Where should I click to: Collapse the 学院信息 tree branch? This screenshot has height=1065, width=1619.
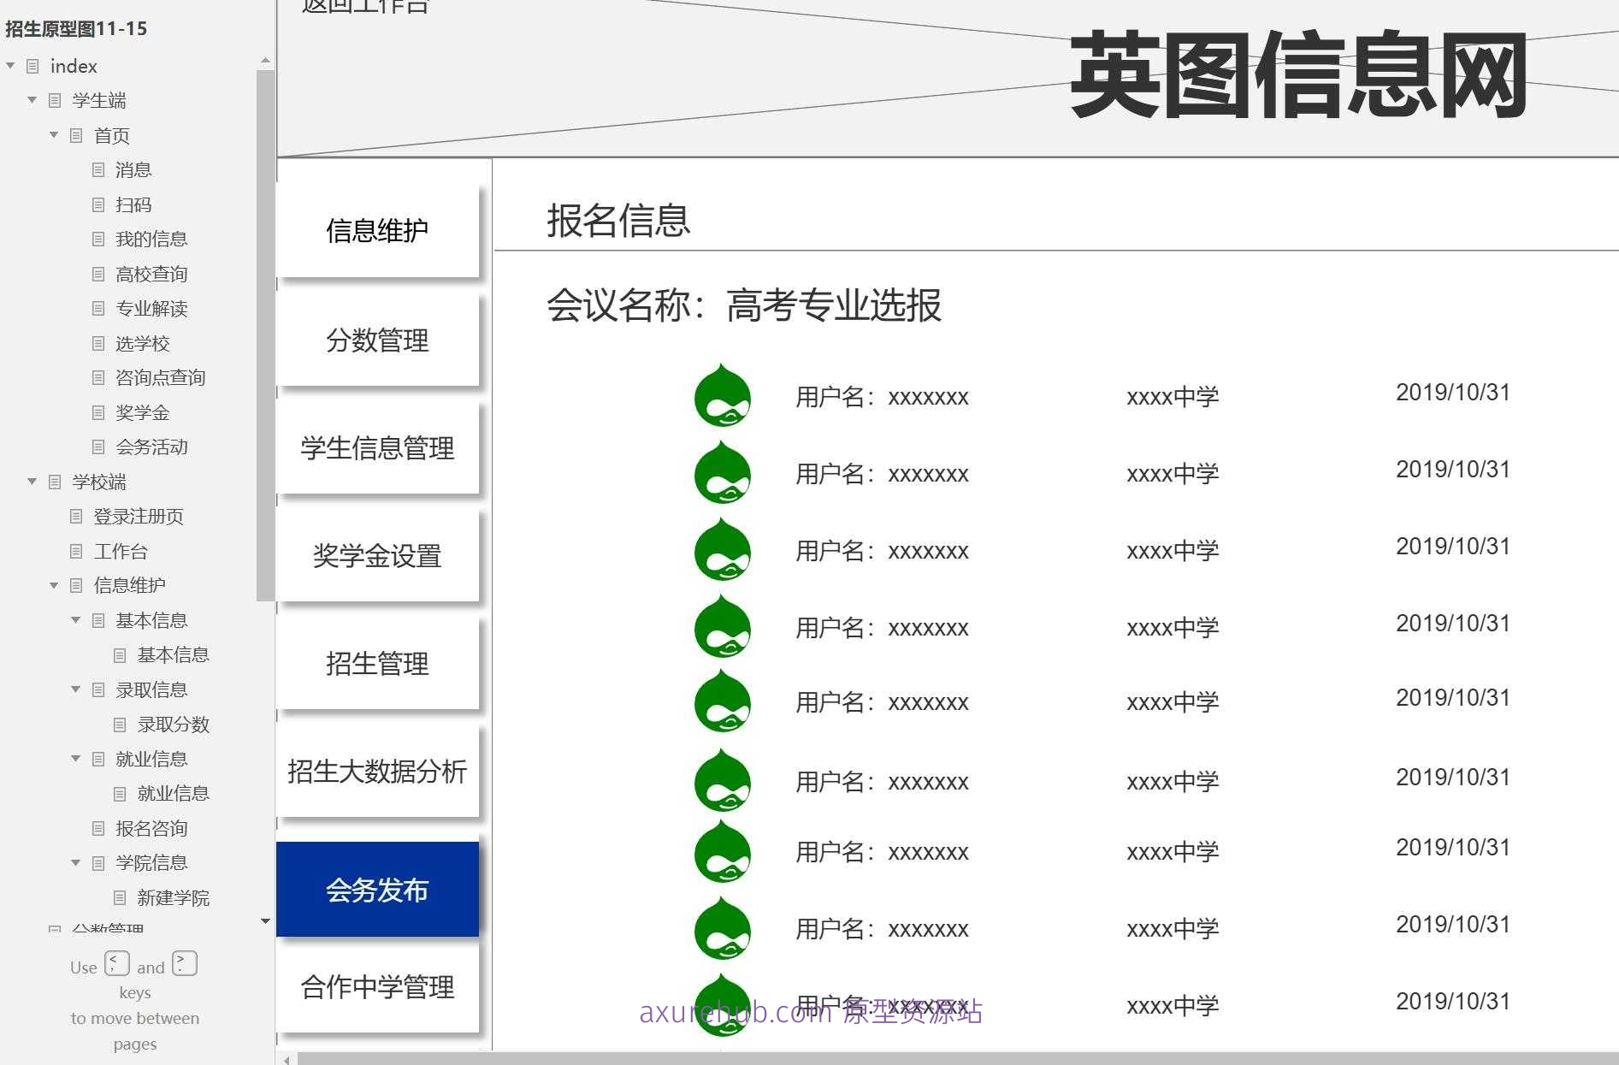[x=75, y=862]
